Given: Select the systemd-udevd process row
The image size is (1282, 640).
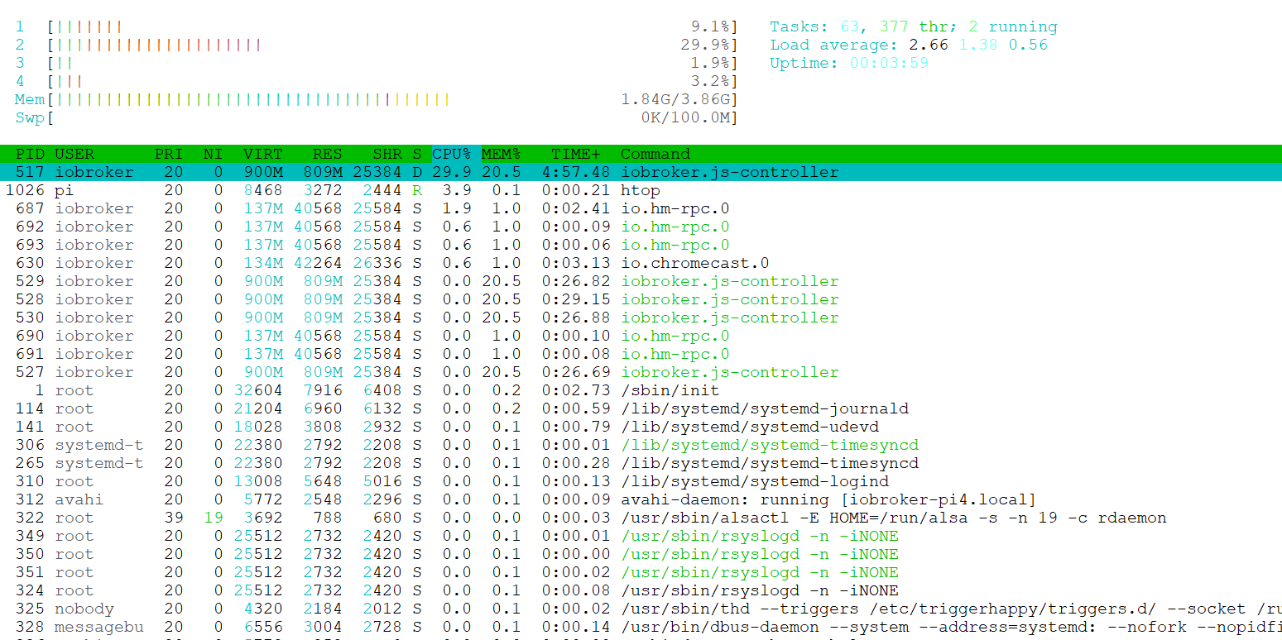Looking at the screenshot, I should pyautogui.click(x=641, y=427).
